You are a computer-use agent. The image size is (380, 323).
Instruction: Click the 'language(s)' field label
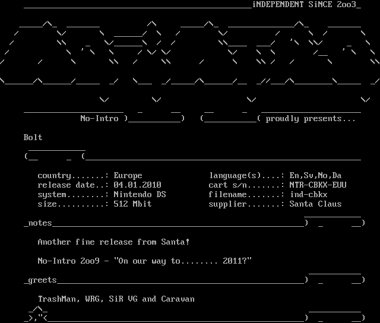tap(235, 176)
